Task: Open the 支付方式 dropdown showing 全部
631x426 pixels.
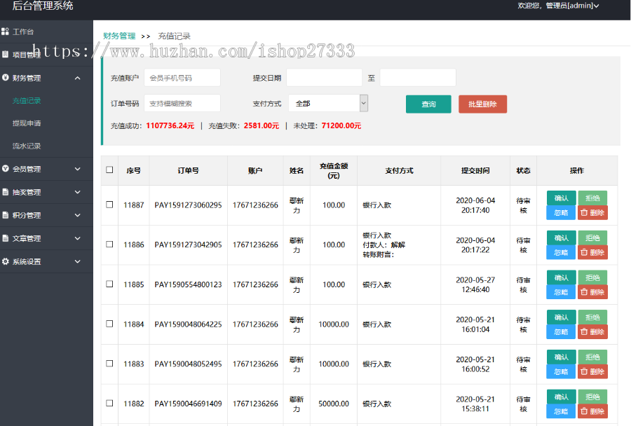Action: click(x=328, y=104)
